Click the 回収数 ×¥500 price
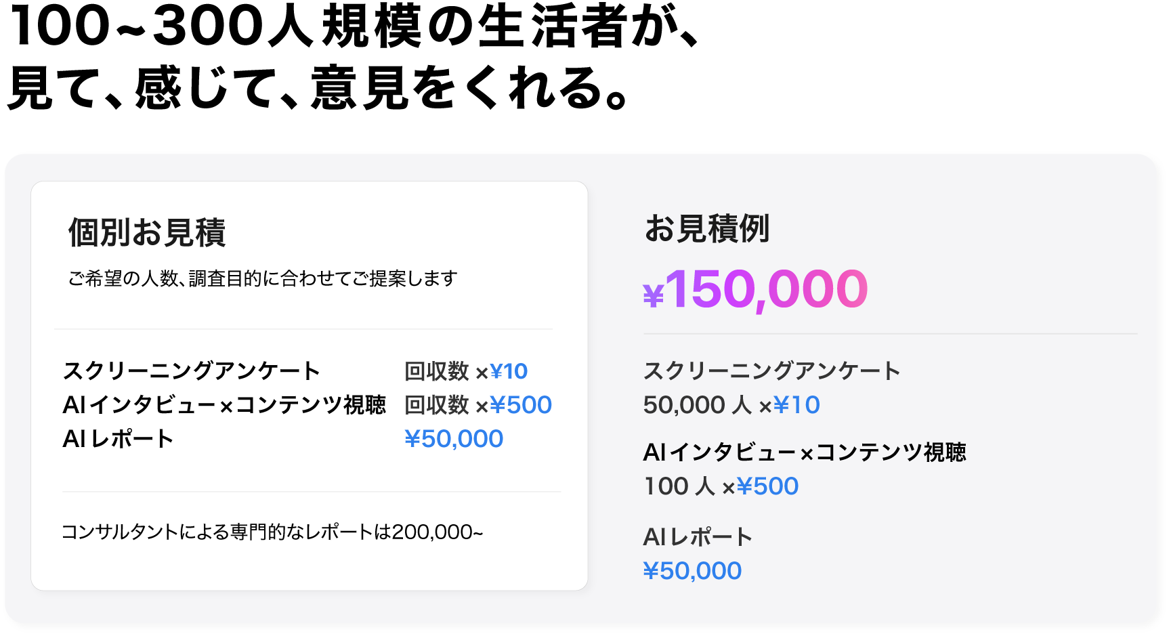1169x636 pixels. point(478,405)
